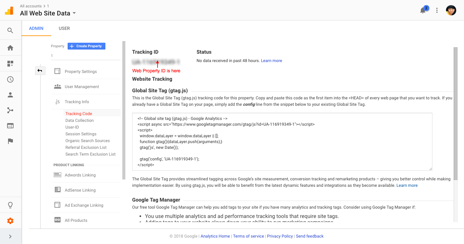
Task: Open the Behavior reports icon
Action: coord(11,125)
